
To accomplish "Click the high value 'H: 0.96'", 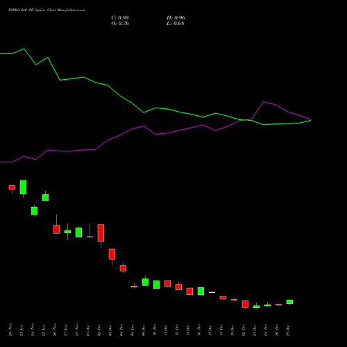I will click(176, 18).
